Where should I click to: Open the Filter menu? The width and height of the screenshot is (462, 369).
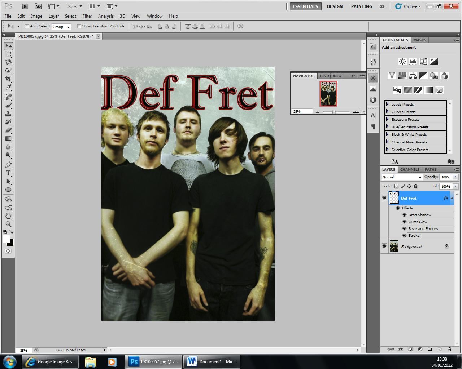point(87,16)
